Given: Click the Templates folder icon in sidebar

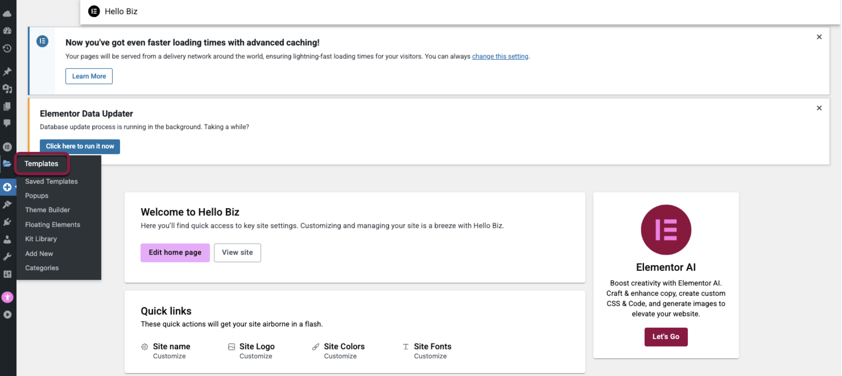Looking at the screenshot, I should click(x=7, y=164).
